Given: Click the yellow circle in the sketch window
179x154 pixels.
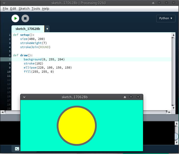Looking at the screenshot, I should (77, 126).
